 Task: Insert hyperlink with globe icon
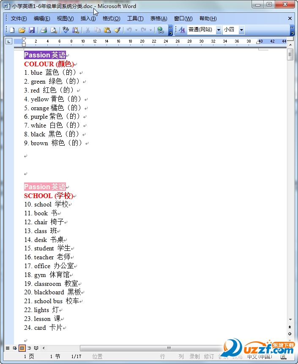(x=161, y=30)
